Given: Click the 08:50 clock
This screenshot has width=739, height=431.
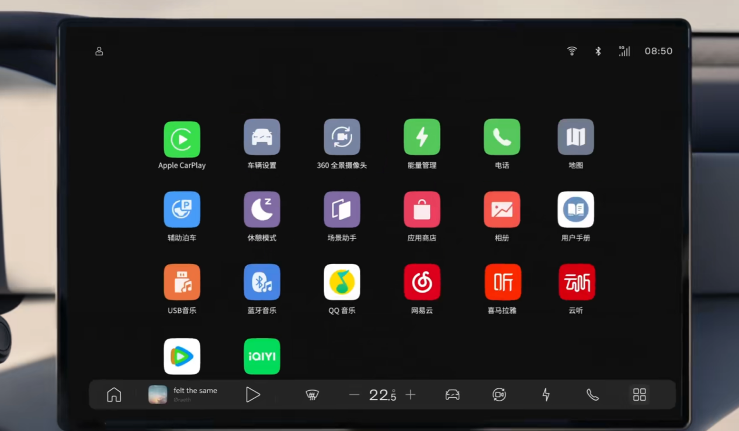Looking at the screenshot, I should pyautogui.click(x=658, y=51).
